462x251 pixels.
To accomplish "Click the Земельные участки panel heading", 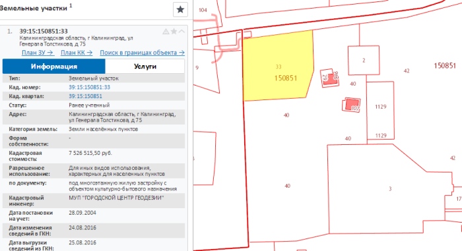I will pyautogui.click(x=34, y=9).
